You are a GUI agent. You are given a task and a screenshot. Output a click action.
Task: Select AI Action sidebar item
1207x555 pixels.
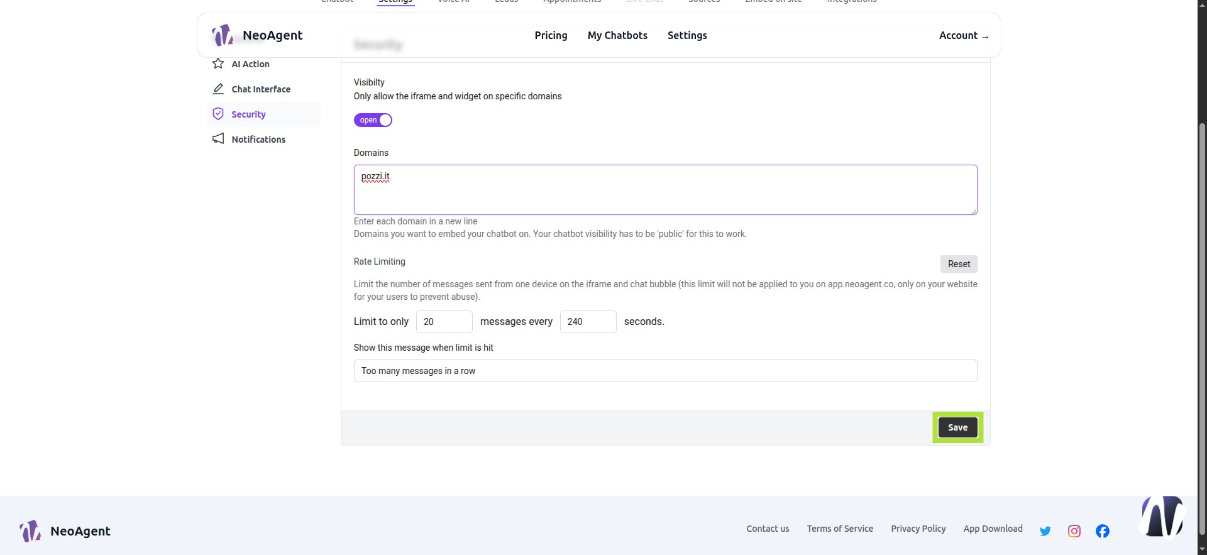click(264, 64)
